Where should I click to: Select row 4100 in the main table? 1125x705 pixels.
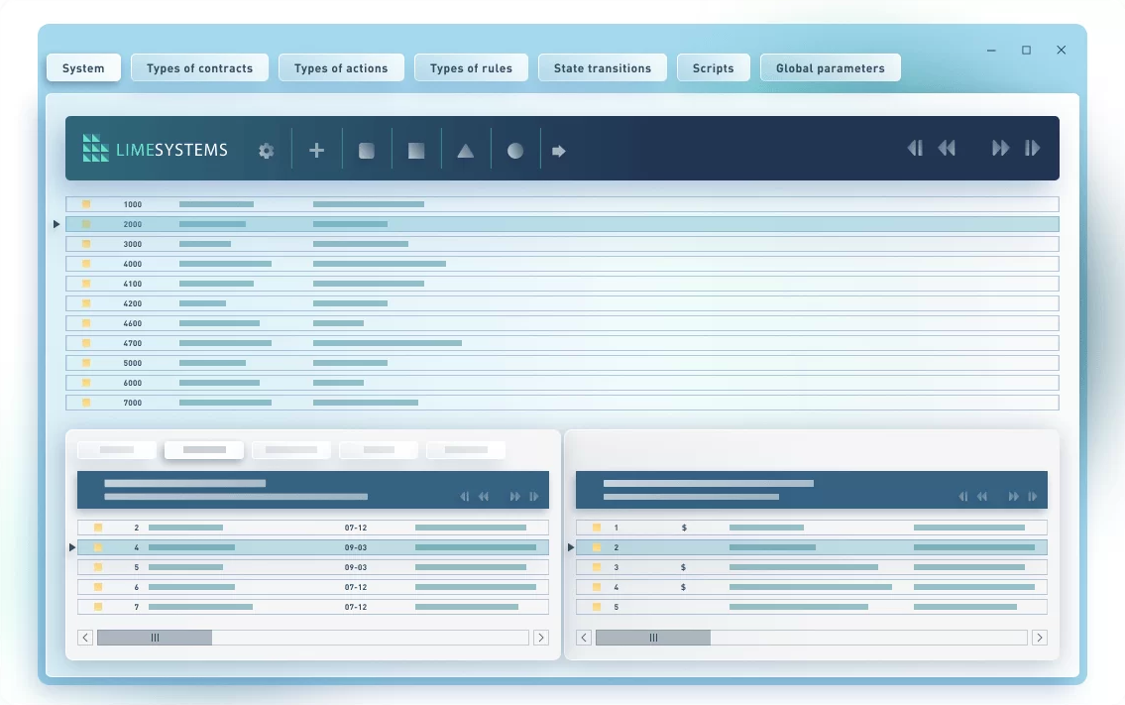[x=563, y=284]
